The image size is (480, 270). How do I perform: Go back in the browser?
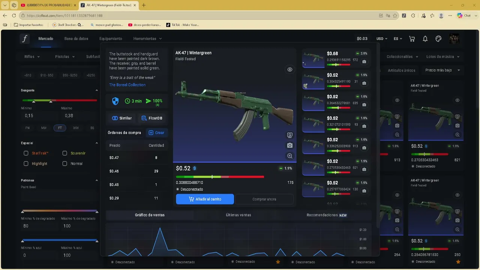click(x=5, y=15)
